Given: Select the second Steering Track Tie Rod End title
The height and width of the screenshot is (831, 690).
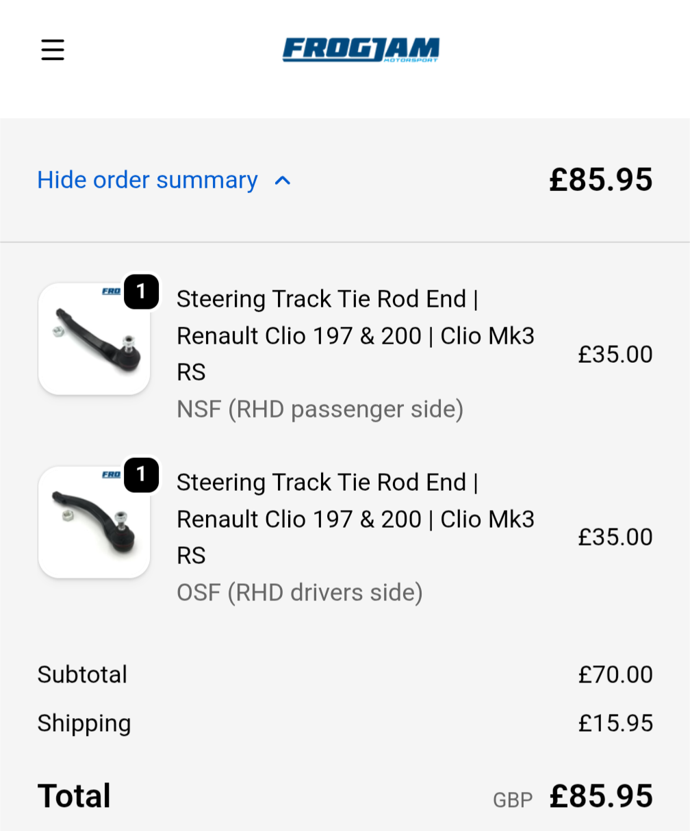Looking at the screenshot, I should [355, 518].
